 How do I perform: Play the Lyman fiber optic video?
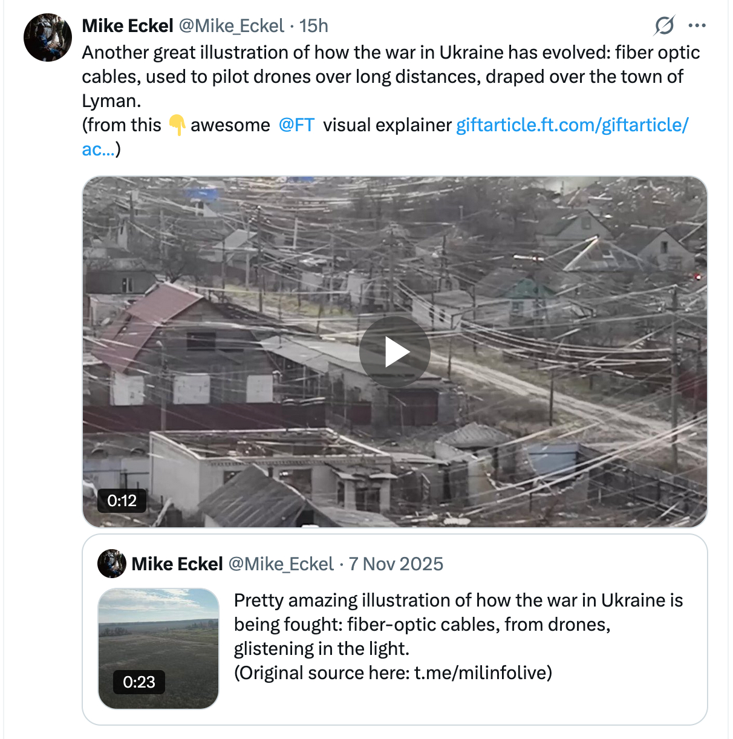click(x=394, y=352)
